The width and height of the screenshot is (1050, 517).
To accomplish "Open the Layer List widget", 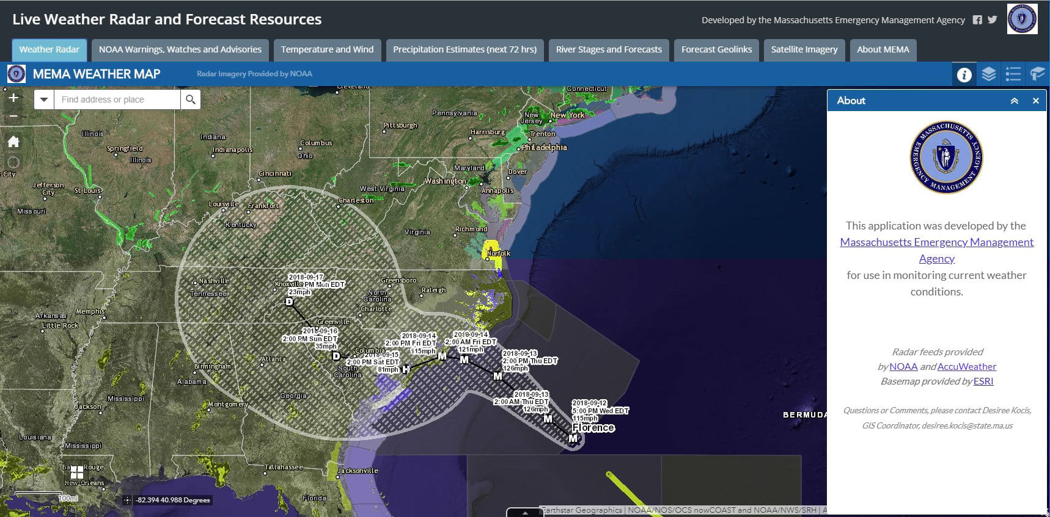I will 989,74.
